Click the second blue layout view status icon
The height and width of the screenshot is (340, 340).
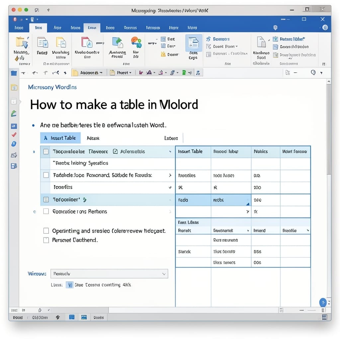click(84, 317)
